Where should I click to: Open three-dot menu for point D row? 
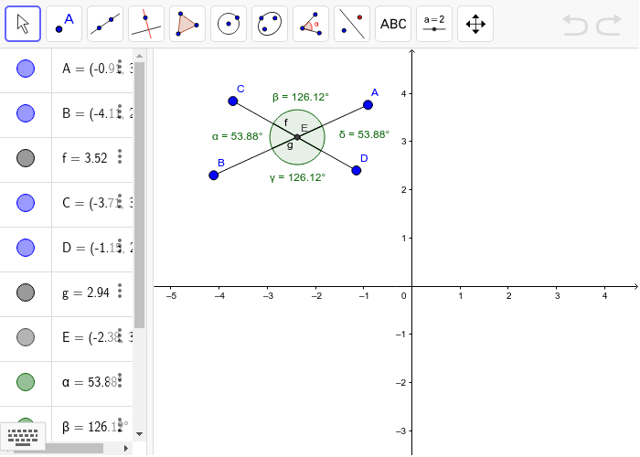[x=120, y=246]
